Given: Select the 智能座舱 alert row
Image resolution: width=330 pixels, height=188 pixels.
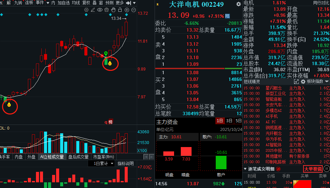Looking at the screenshot, I should click(286, 99).
